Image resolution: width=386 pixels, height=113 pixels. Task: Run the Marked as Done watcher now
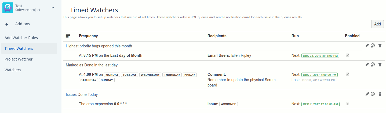pos(373,64)
